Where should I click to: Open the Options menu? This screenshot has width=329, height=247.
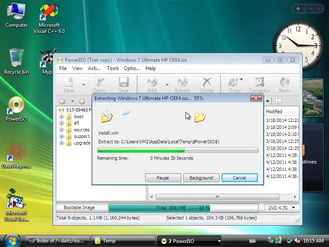(132, 68)
